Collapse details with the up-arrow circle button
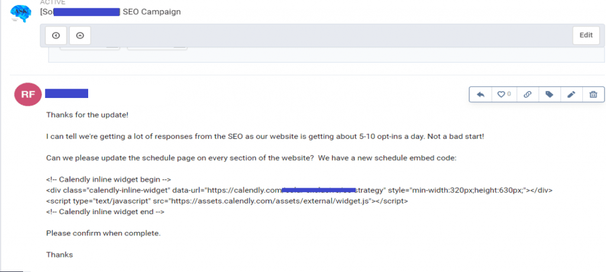 point(80,35)
